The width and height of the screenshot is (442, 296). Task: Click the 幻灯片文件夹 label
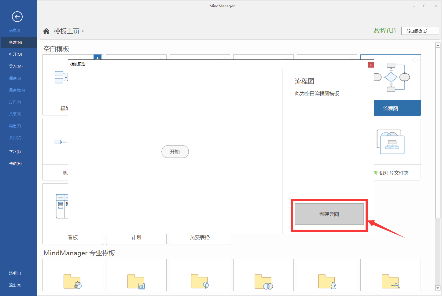click(x=394, y=173)
